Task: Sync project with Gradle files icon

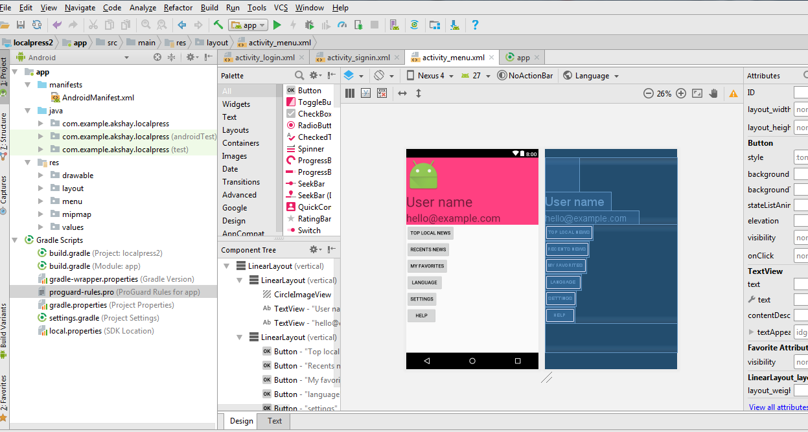Action: point(415,25)
